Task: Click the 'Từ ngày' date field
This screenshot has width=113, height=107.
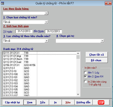Action: point(24,31)
